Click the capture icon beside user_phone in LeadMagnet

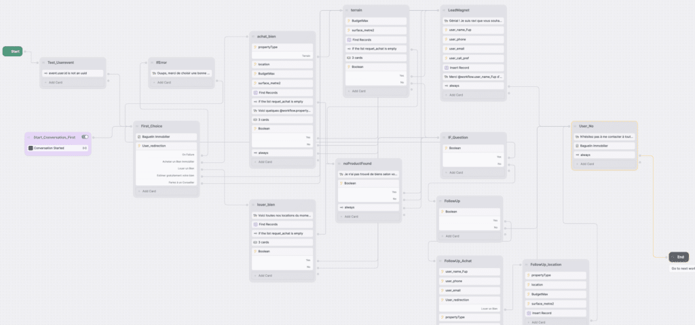pyautogui.click(x=445, y=39)
